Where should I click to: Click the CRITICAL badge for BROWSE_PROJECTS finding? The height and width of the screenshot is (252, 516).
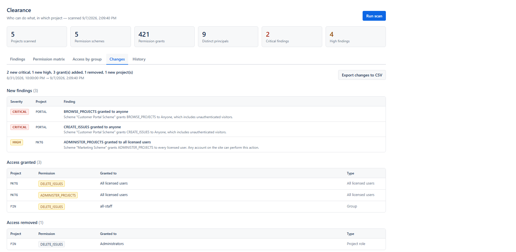click(x=20, y=112)
